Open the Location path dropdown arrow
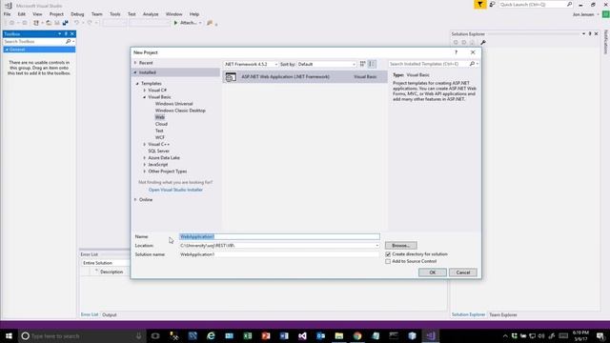 376,246
